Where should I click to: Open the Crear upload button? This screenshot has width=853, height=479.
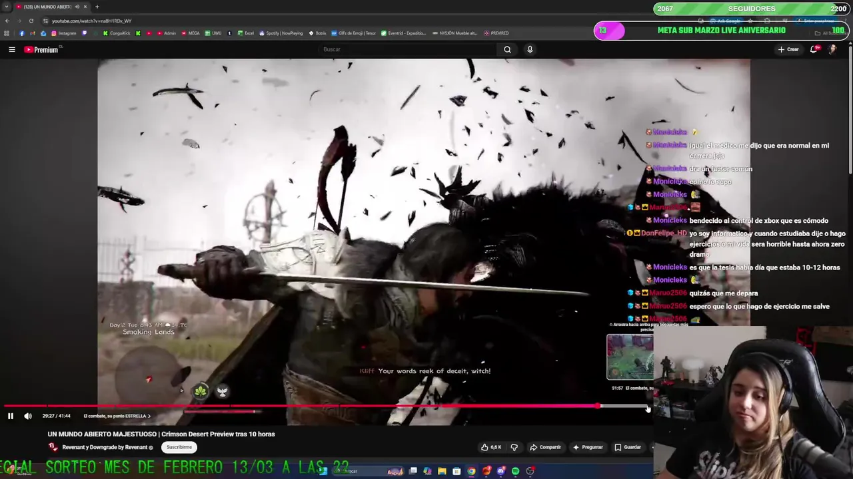tap(788, 49)
